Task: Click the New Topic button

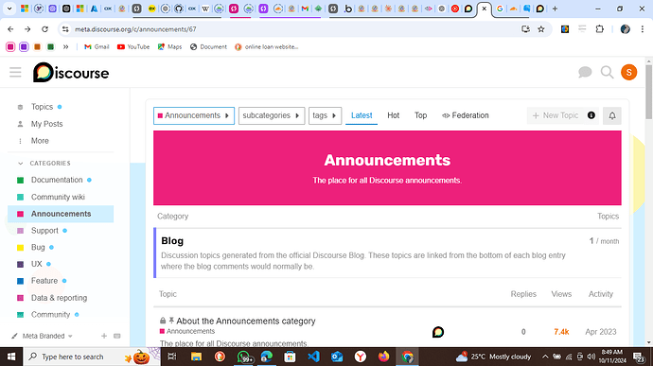Action: tap(556, 115)
